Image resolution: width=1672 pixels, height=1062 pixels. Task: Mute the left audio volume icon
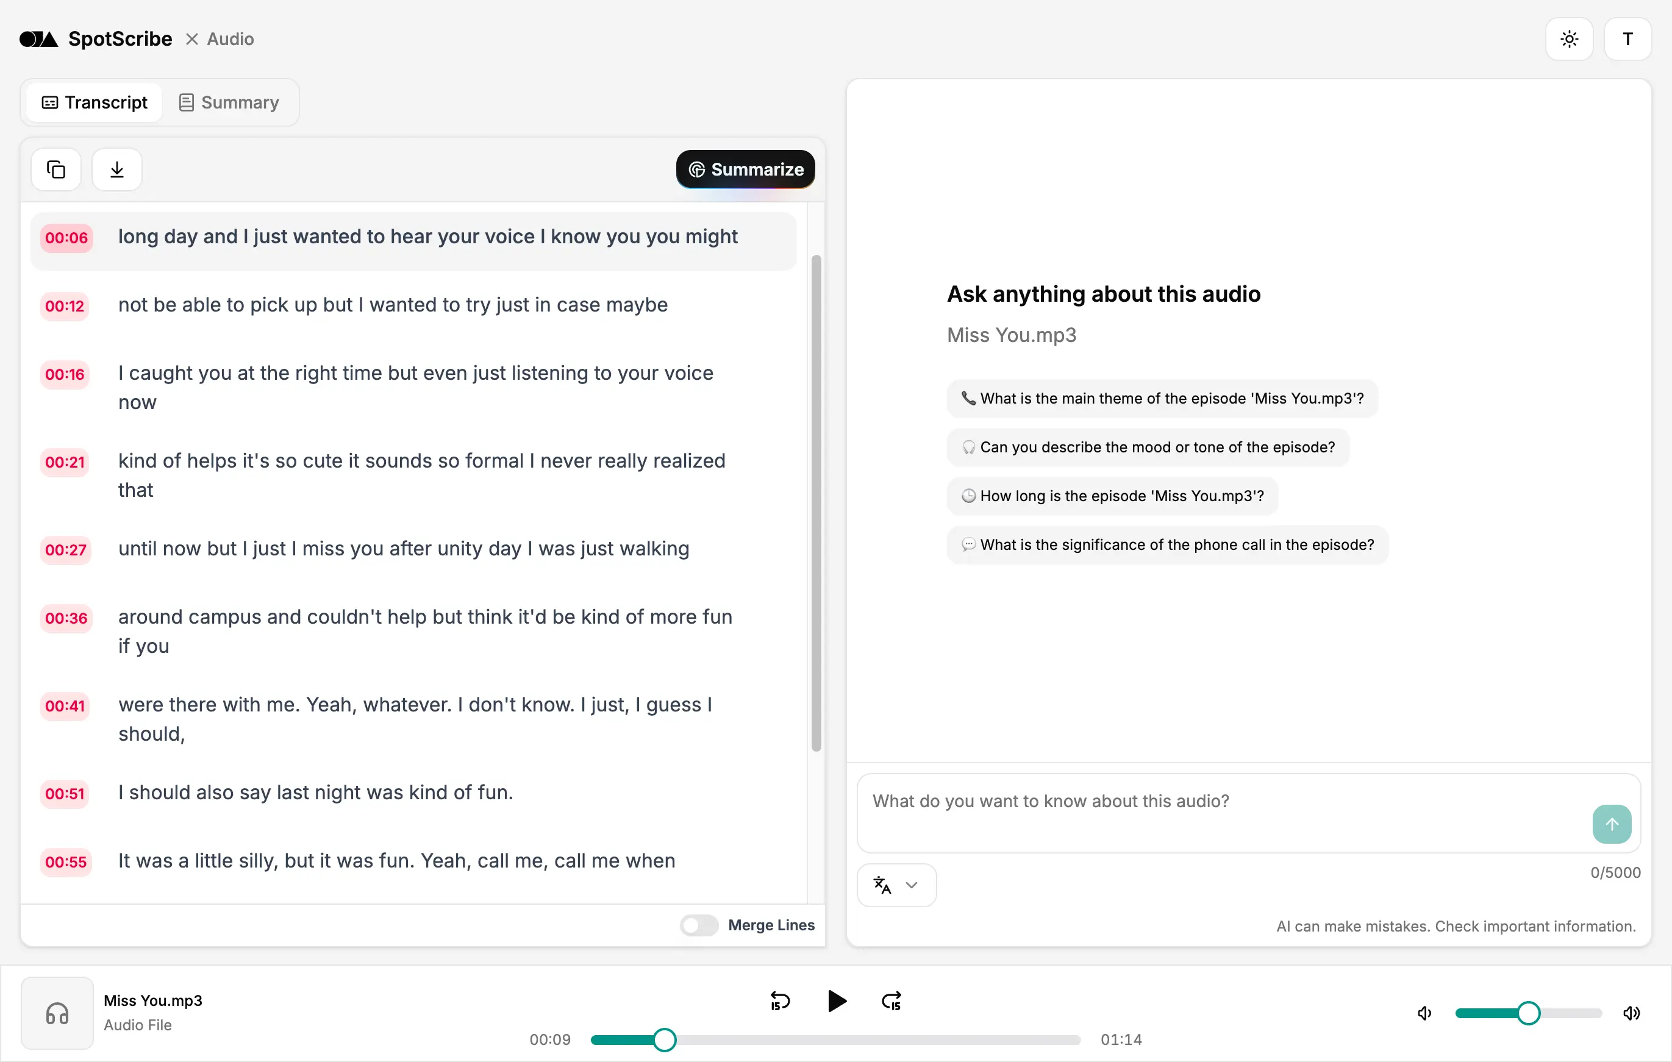click(x=1425, y=1013)
